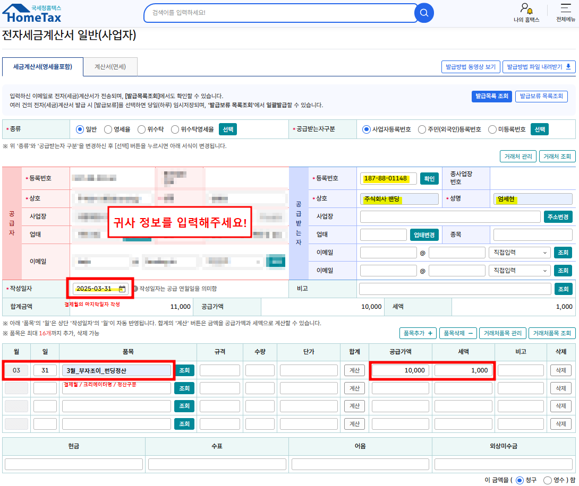The image size is (579, 486).
Task: Click the 발급목록 조회 button
Action: click(x=491, y=96)
